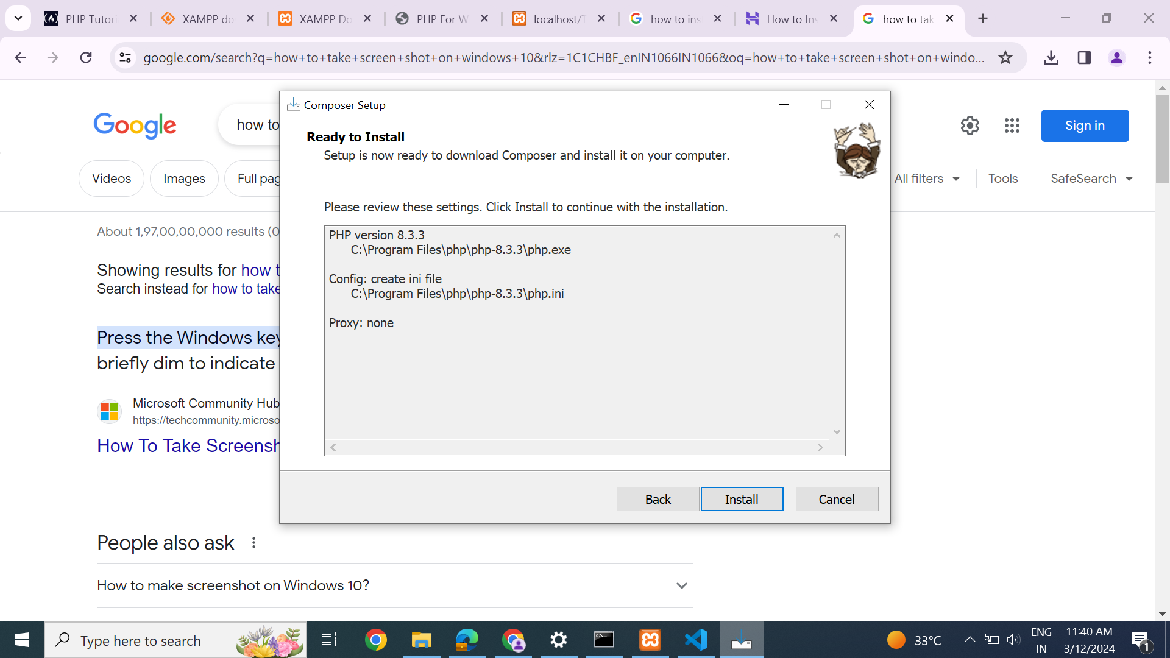Click weather 33°C widget

coord(914,640)
